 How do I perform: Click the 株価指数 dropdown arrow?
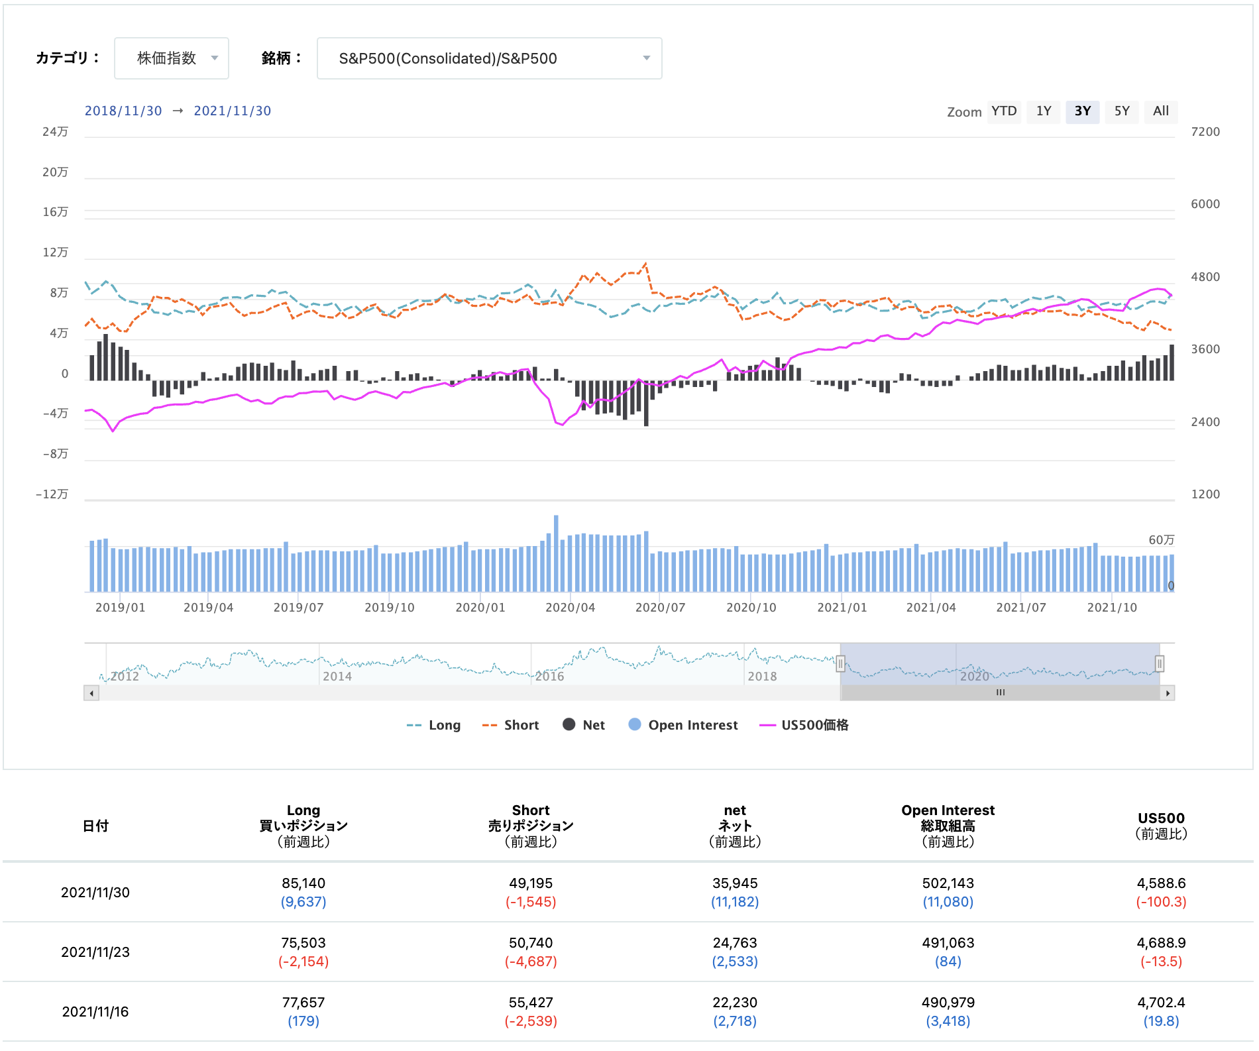(x=215, y=58)
